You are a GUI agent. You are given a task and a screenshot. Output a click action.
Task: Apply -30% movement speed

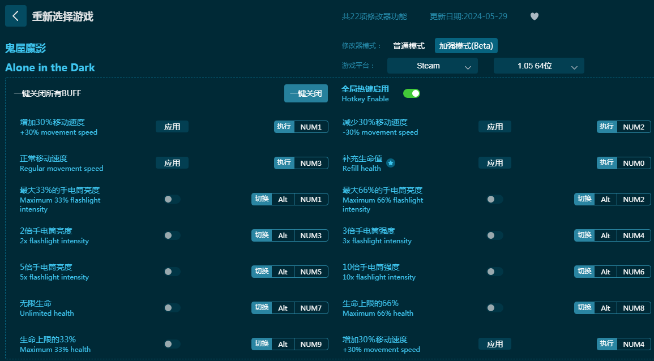[x=495, y=127]
